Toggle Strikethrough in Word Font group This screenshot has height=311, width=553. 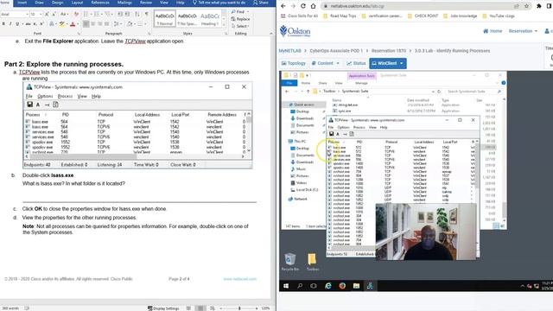[x=28, y=24]
